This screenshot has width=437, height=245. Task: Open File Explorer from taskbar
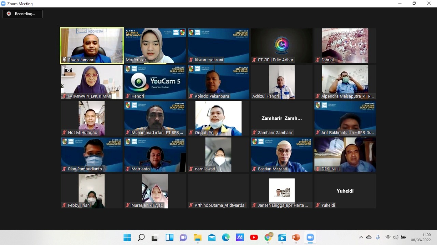click(197, 238)
